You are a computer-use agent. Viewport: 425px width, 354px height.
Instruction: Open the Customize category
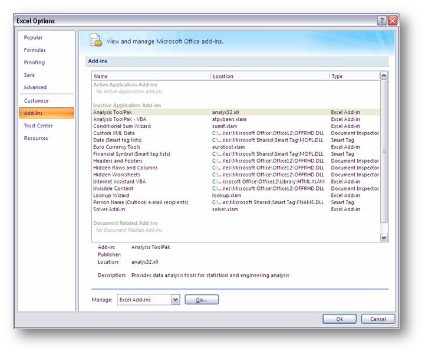(x=36, y=101)
